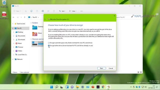Expand Quick access in navigation pane
The image size is (160, 90).
pyautogui.click(x=13, y=24)
